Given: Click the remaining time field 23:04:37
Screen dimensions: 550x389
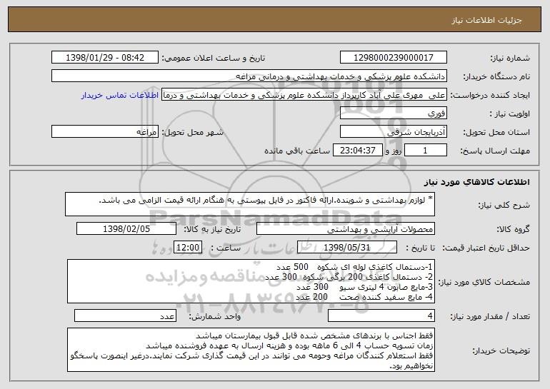Looking at the screenshot, I should [357, 151].
